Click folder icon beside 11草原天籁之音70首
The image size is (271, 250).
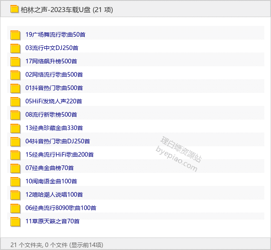click(15, 222)
